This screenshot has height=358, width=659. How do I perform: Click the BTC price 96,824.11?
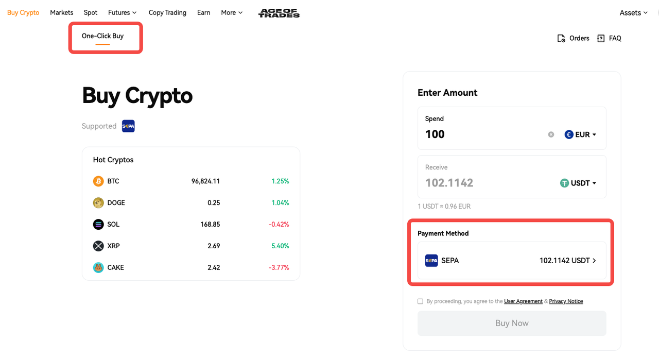pyautogui.click(x=205, y=181)
